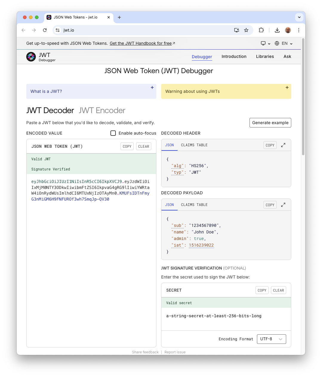This screenshot has height=377, width=322.
Task: Reload the jwt.io page
Action: click(x=45, y=30)
